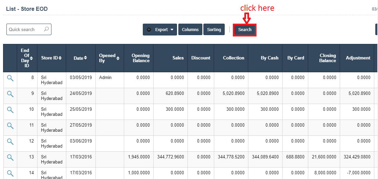The width and height of the screenshot is (378, 179).
Task: View details of End Of Day ID 12
Action: [10, 142]
